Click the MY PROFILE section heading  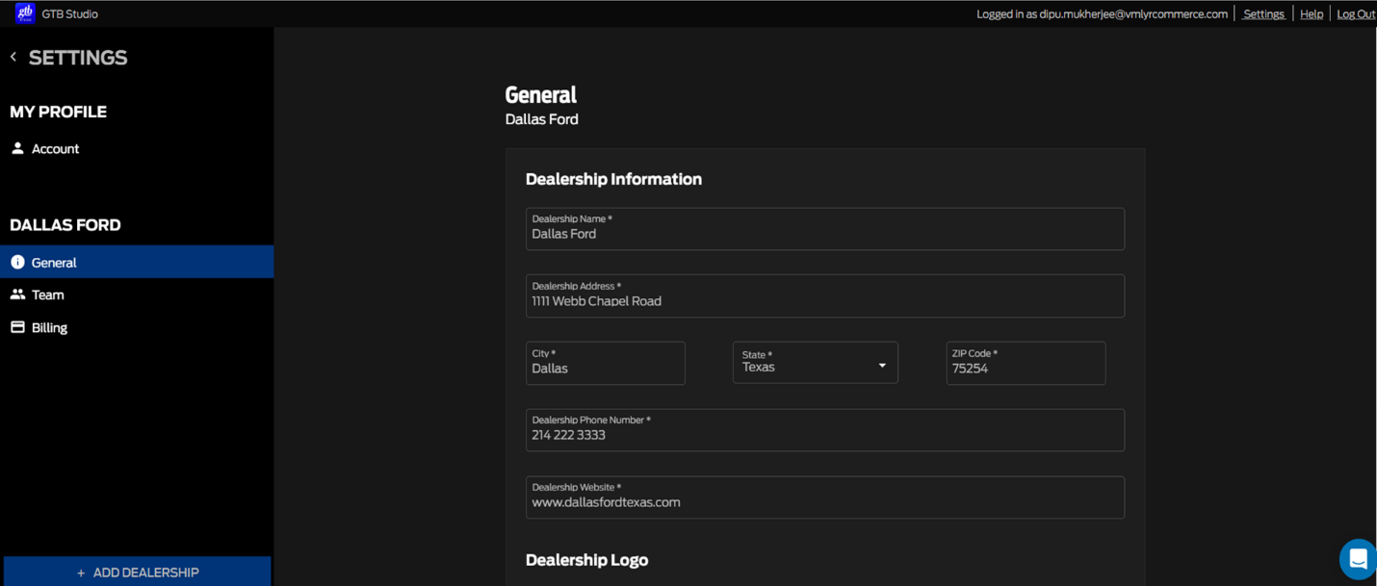coord(58,112)
